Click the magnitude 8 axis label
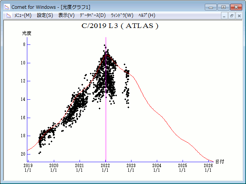The width and height of the screenshot is (246, 184). pos(24,44)
